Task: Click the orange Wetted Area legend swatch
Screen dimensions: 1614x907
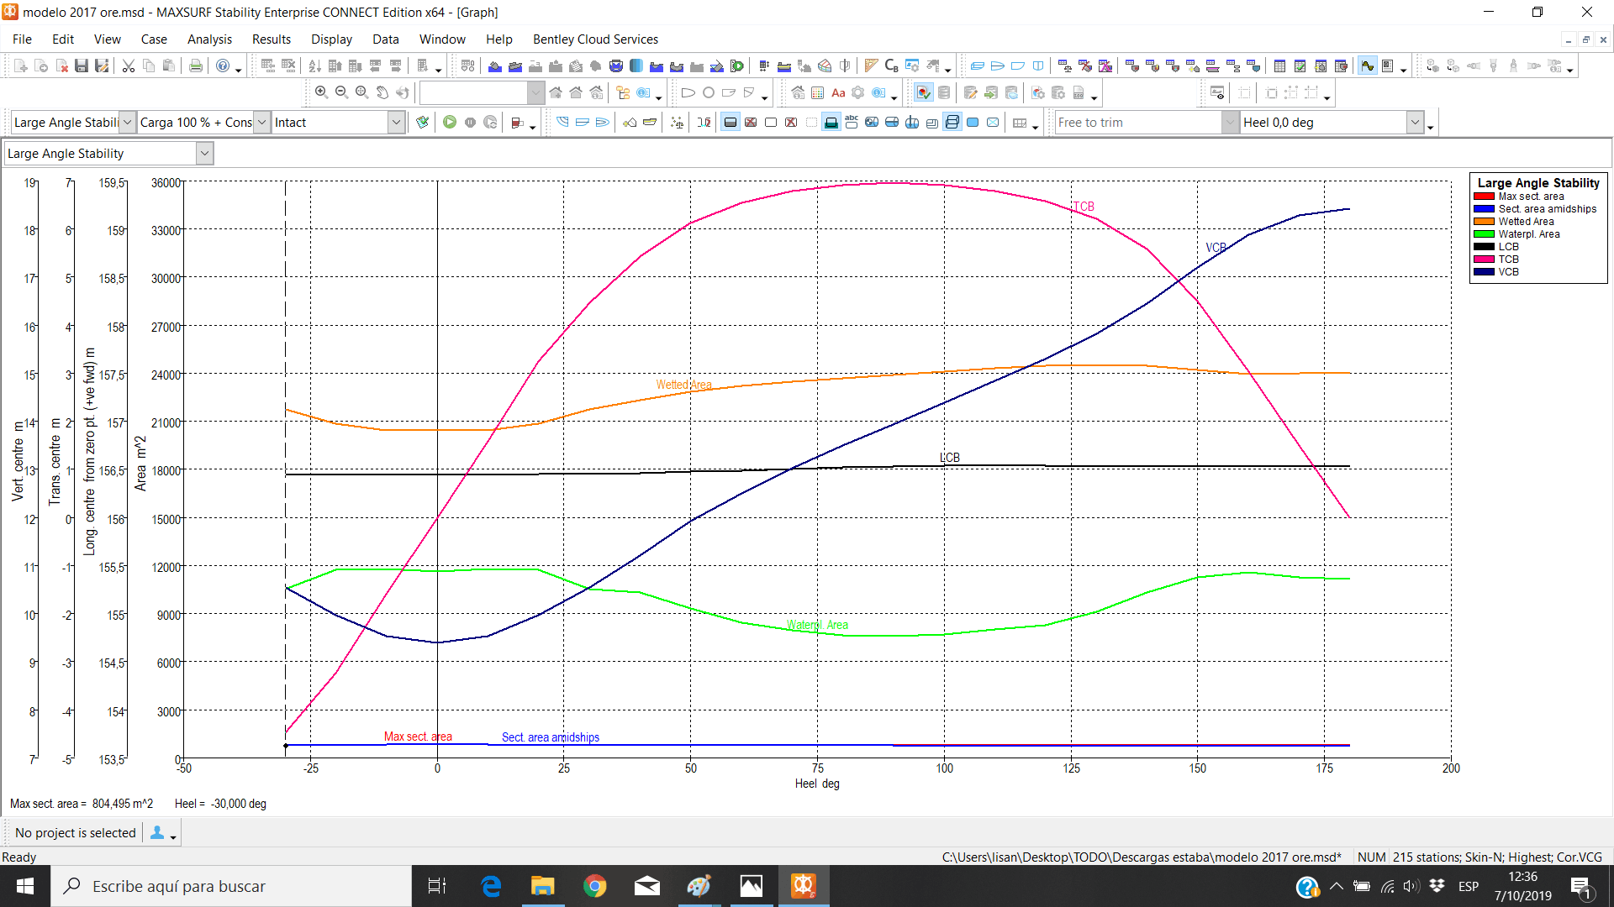Action: tap(1484, 222)
